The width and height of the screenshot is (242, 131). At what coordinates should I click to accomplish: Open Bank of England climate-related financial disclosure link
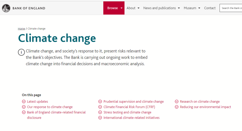56,115
